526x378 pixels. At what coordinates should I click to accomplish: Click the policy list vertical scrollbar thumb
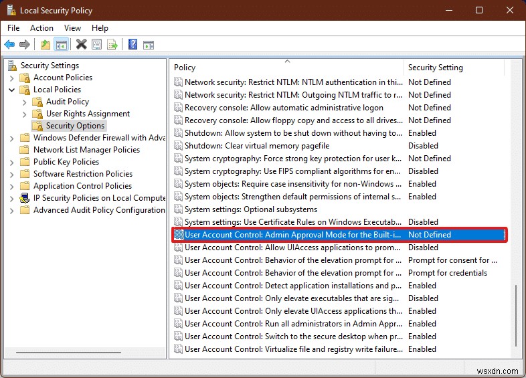(516, 316)
